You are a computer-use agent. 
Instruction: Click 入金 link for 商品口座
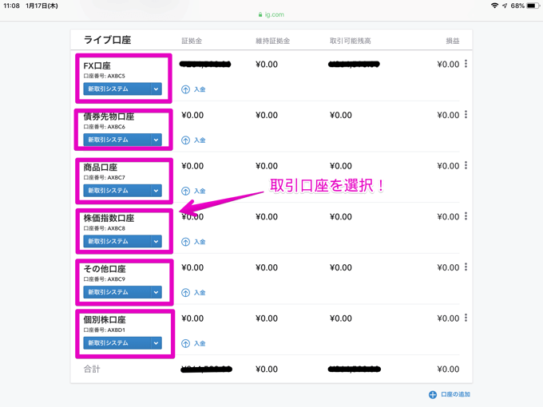coord(200,191)
